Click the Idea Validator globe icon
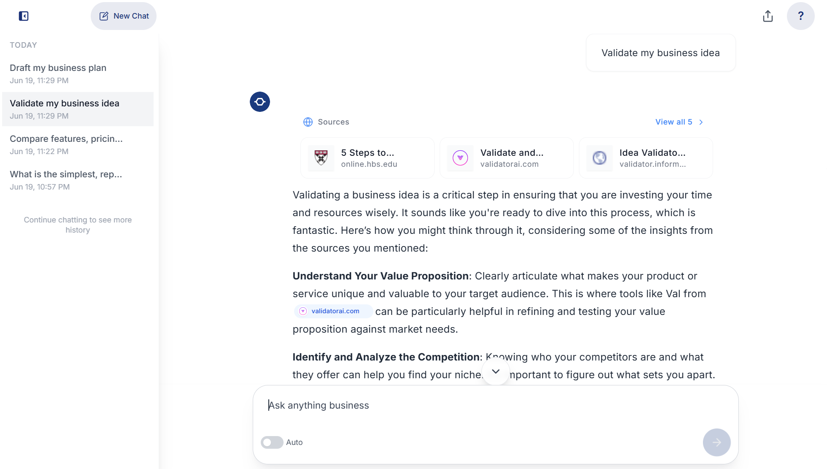The height and width of the screenshot is (469, 827). (x=600, y=158)
